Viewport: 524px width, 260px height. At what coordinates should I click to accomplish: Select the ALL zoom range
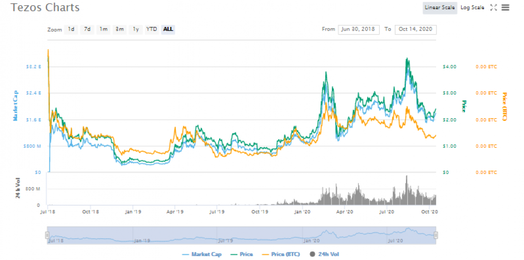[168, 29]
